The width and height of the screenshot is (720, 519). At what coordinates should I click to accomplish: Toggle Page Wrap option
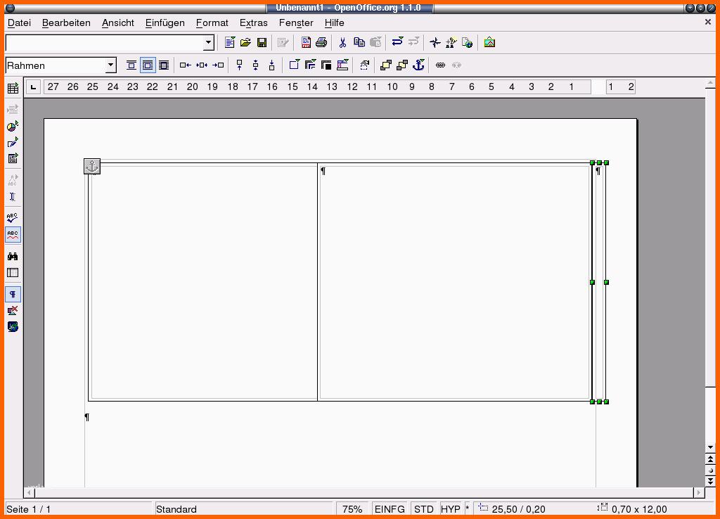point(148,65)
